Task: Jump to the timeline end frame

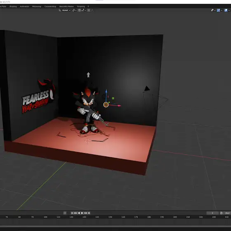Action: pos(89,213)
